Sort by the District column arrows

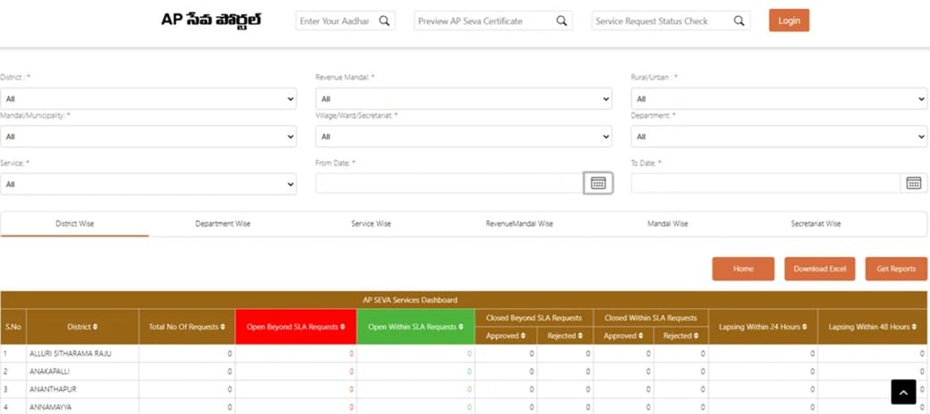pyautogui.click(x=96, y=327)
